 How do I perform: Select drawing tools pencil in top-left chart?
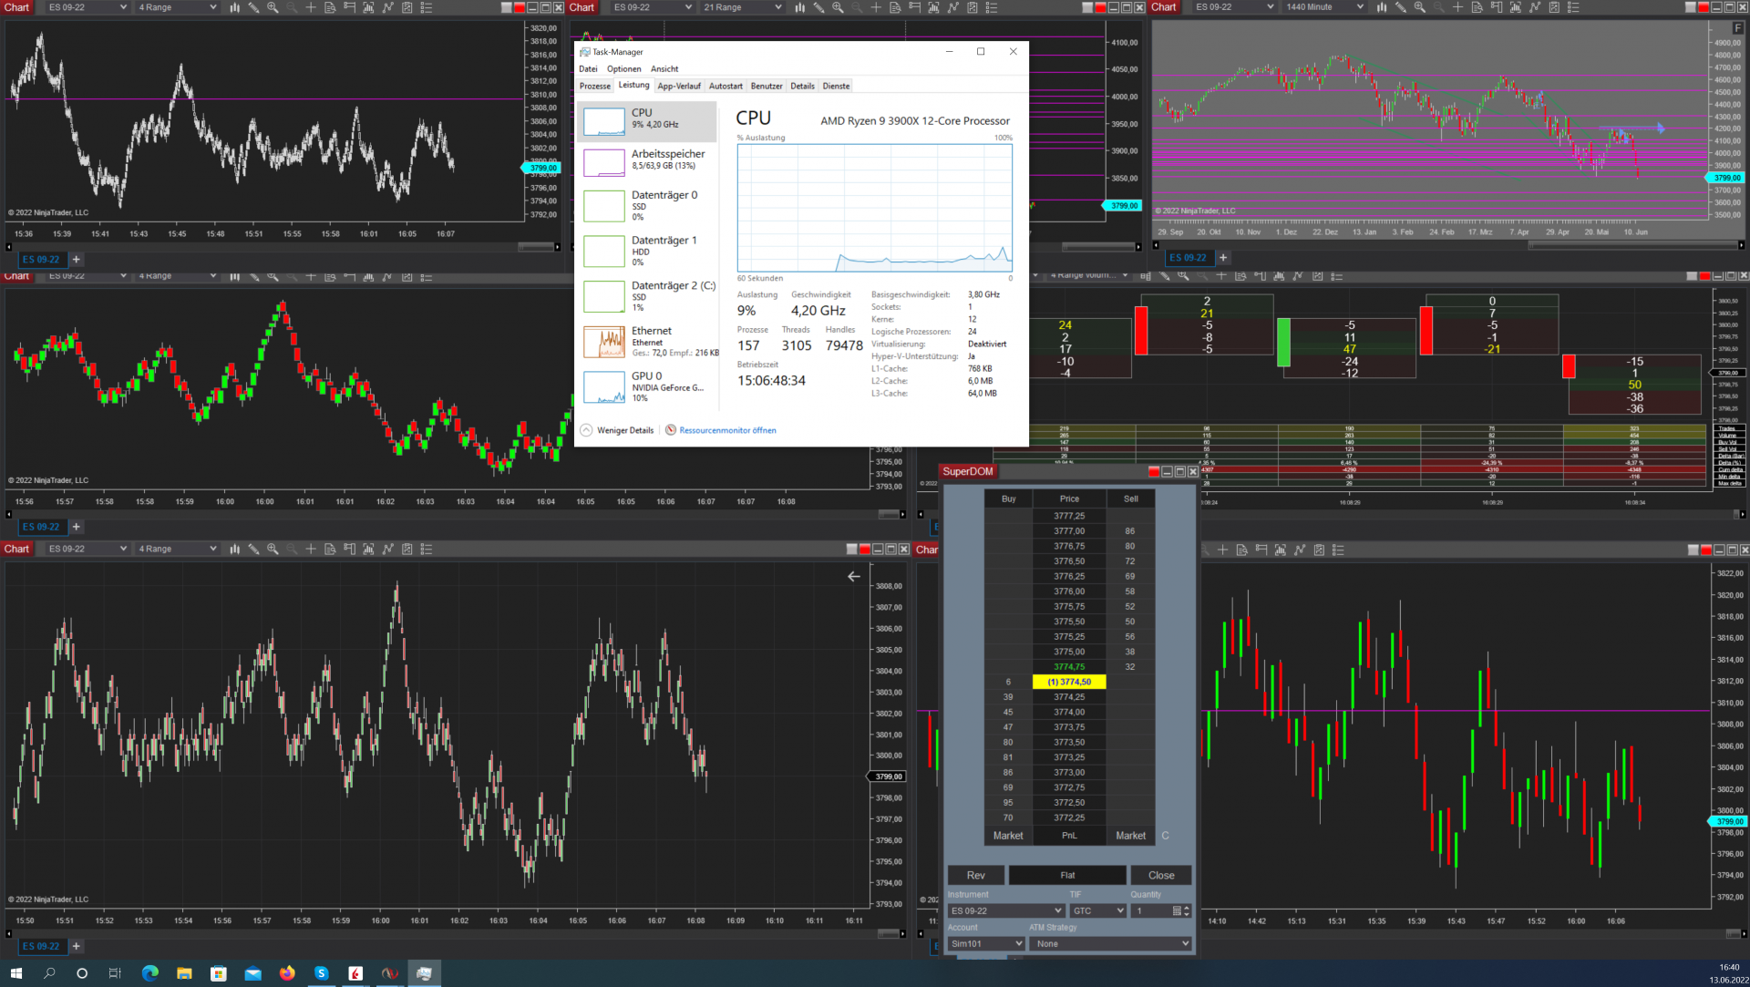click(x=253, y=7)
